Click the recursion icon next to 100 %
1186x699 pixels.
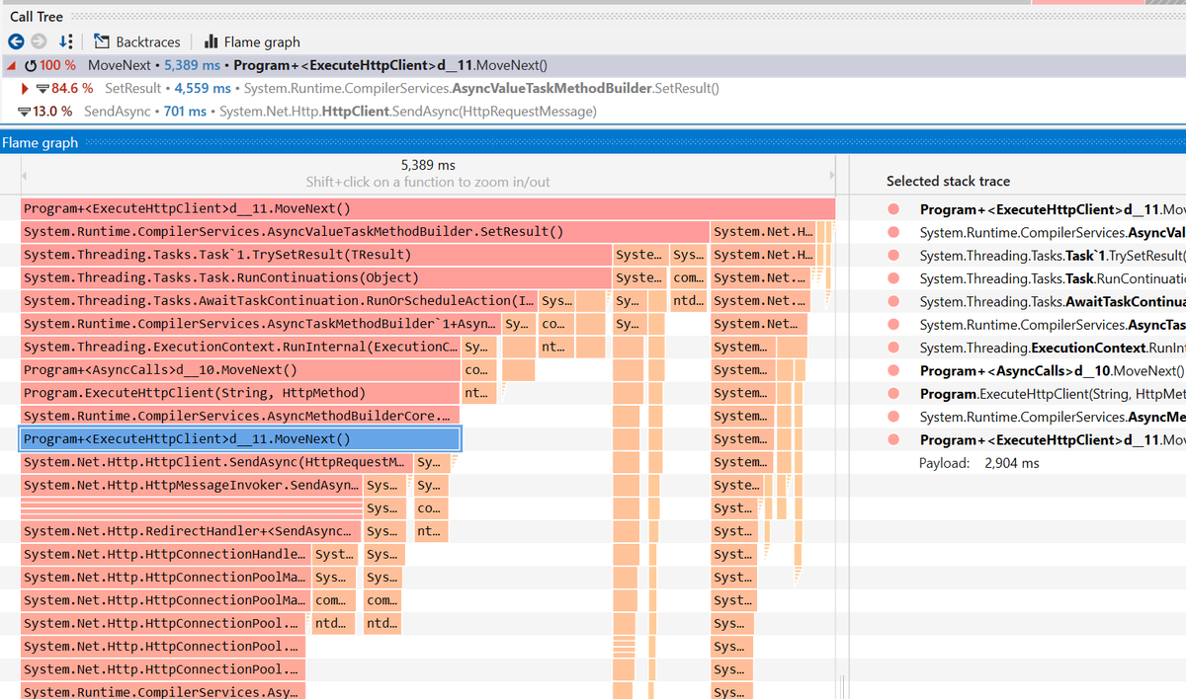(x=31, y=65)
